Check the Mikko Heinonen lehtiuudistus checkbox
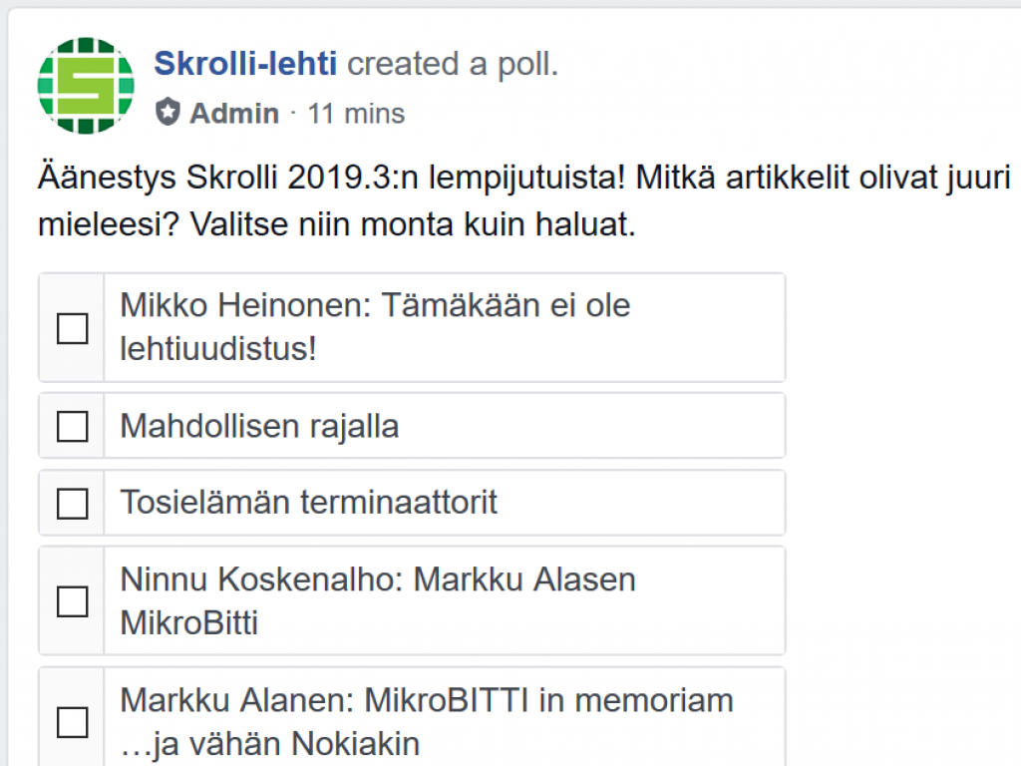The height and width of the screenshot is (766, 1021). coord(72,328)
